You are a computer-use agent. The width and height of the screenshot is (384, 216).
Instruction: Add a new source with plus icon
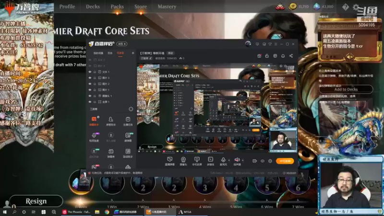pos(133,53)
